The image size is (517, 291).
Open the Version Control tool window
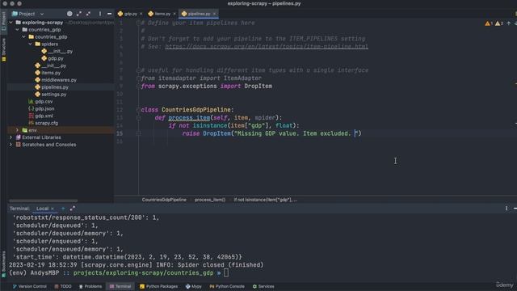pos(29,286)
